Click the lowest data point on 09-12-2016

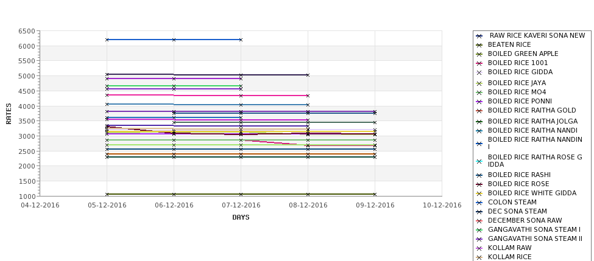(x=375, y=195)
